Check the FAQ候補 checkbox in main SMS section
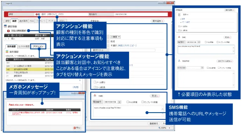This screenshot has height=134, width=242. point(128,102)
